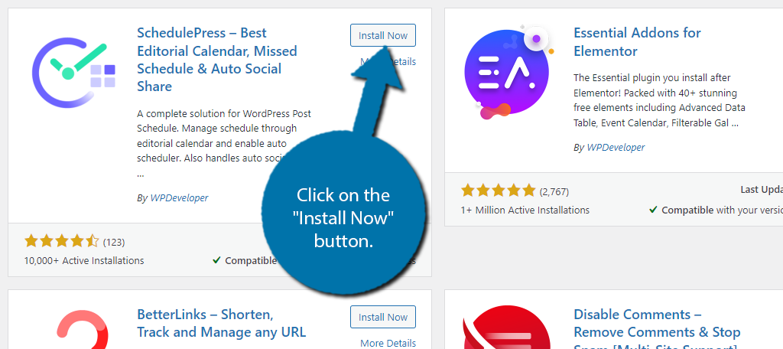Open BetterLinks Shorten, Track and Manage title
Screen dimensions: 783x349
click(221, 324)
